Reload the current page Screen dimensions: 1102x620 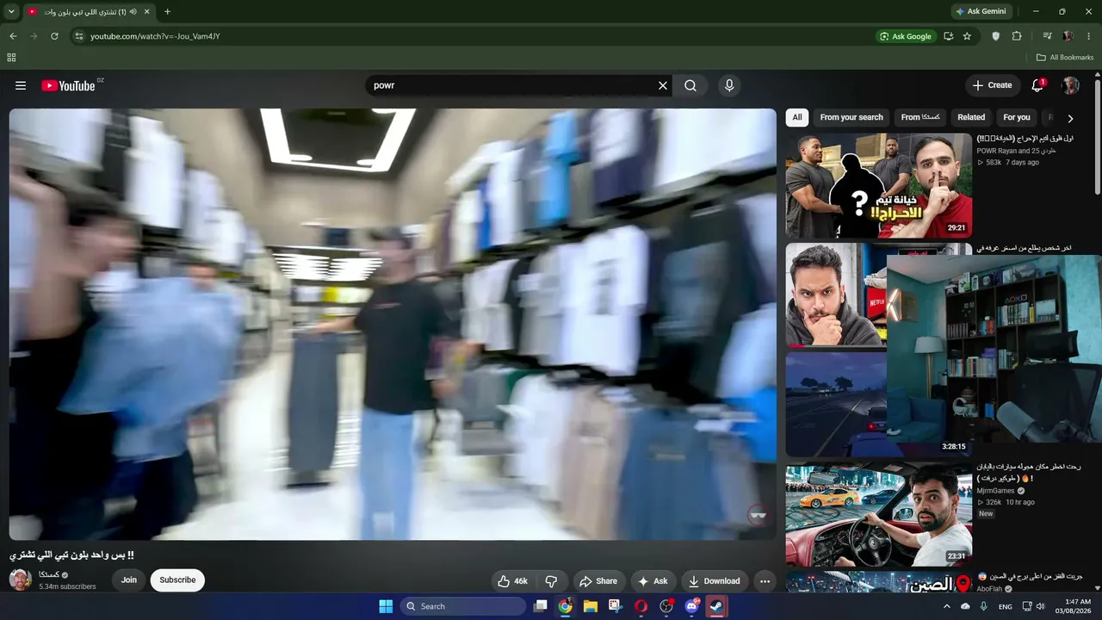click(54, 36)
